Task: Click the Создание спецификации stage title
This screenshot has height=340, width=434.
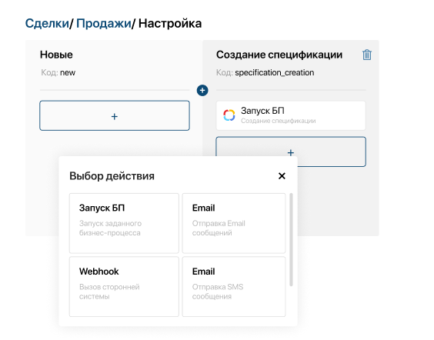Action: pyautogui.click(x=279, y=55)
